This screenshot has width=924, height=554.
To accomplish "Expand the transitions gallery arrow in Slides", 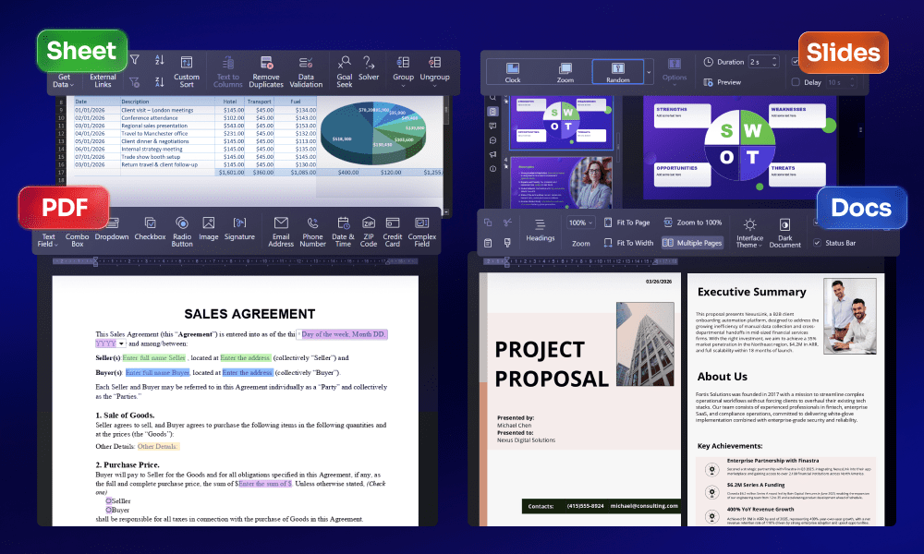I will (649, 72).
